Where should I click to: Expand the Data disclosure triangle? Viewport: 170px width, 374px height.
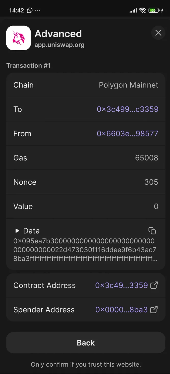17,231
